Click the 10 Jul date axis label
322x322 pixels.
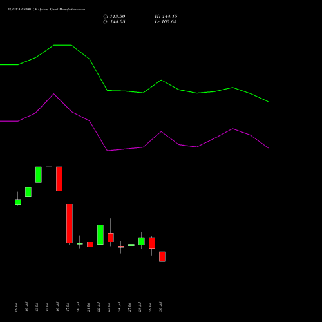(26, 307)
